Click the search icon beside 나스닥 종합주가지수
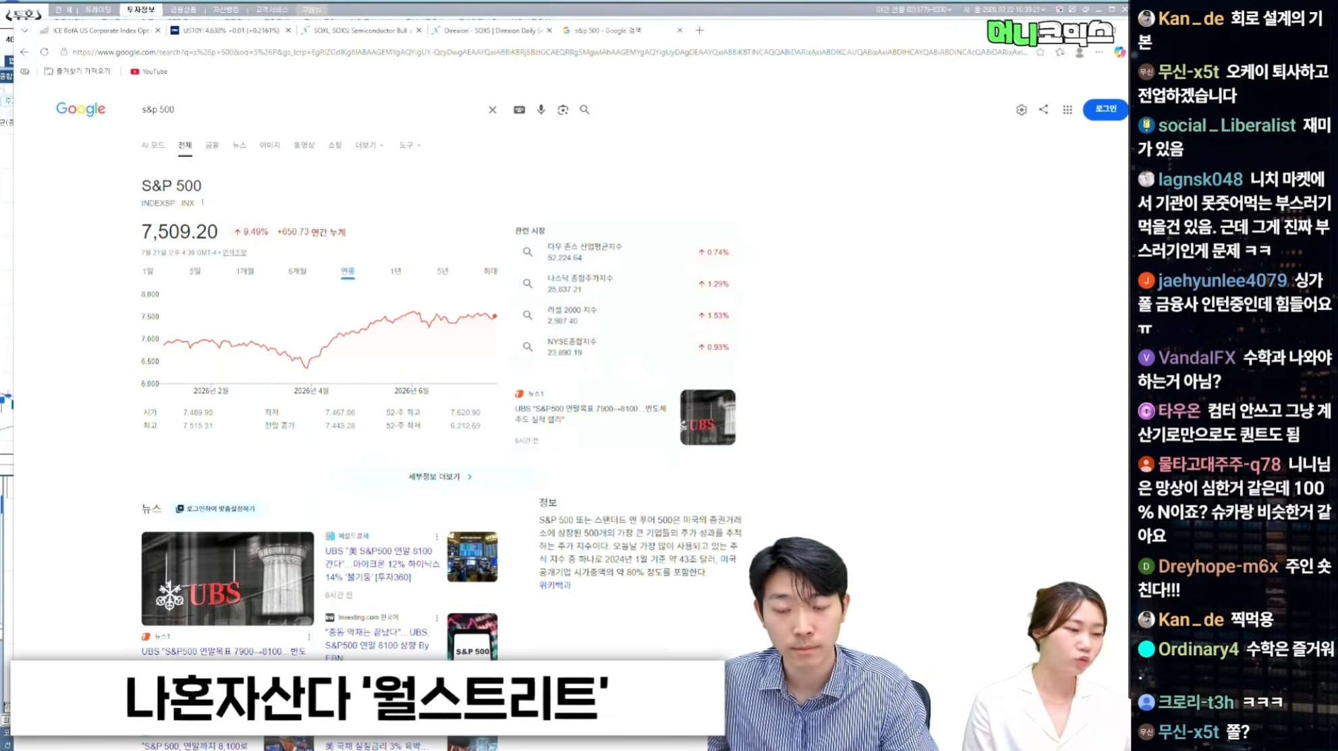 [x=528, y=284]
